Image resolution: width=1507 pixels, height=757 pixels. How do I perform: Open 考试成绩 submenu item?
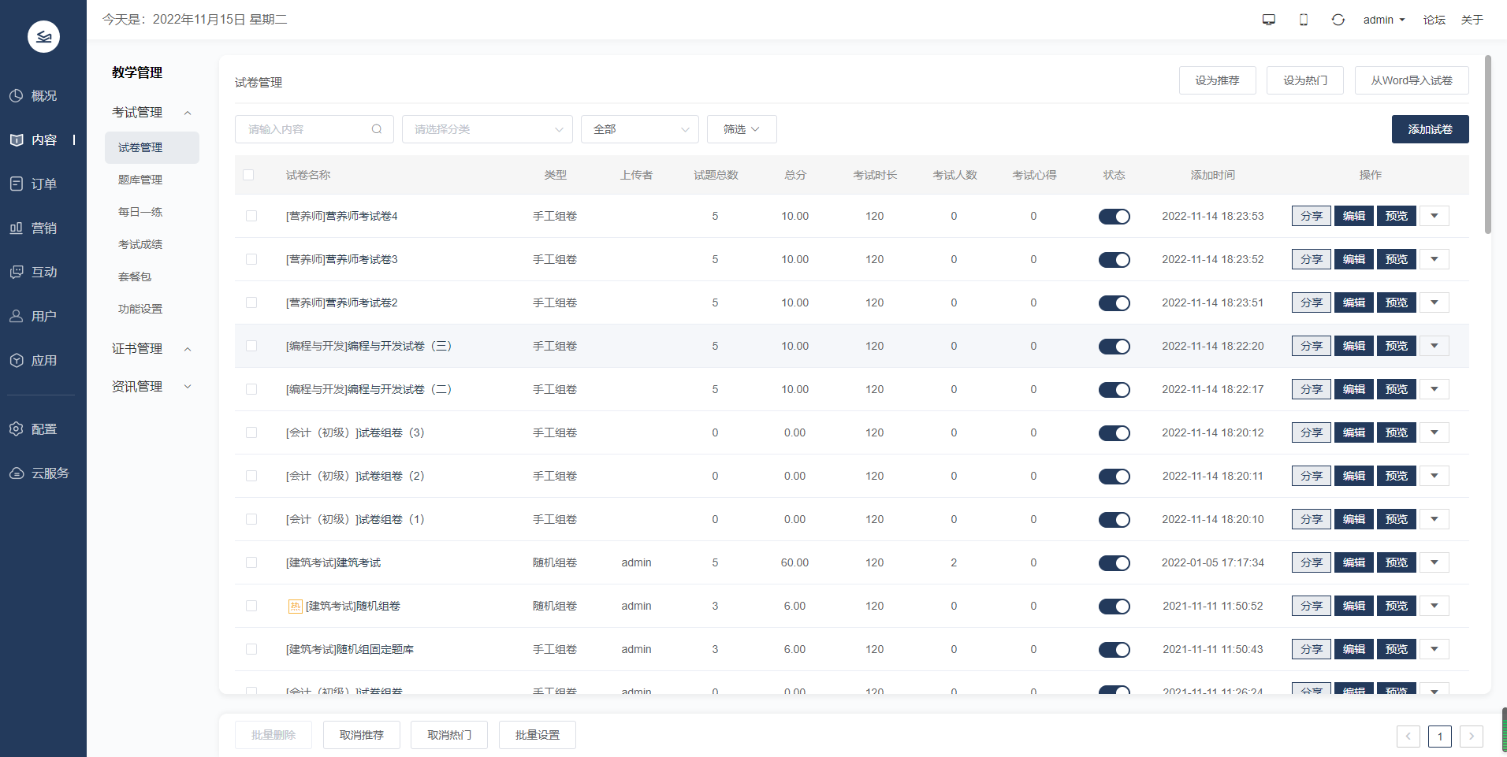click(140, 244)
